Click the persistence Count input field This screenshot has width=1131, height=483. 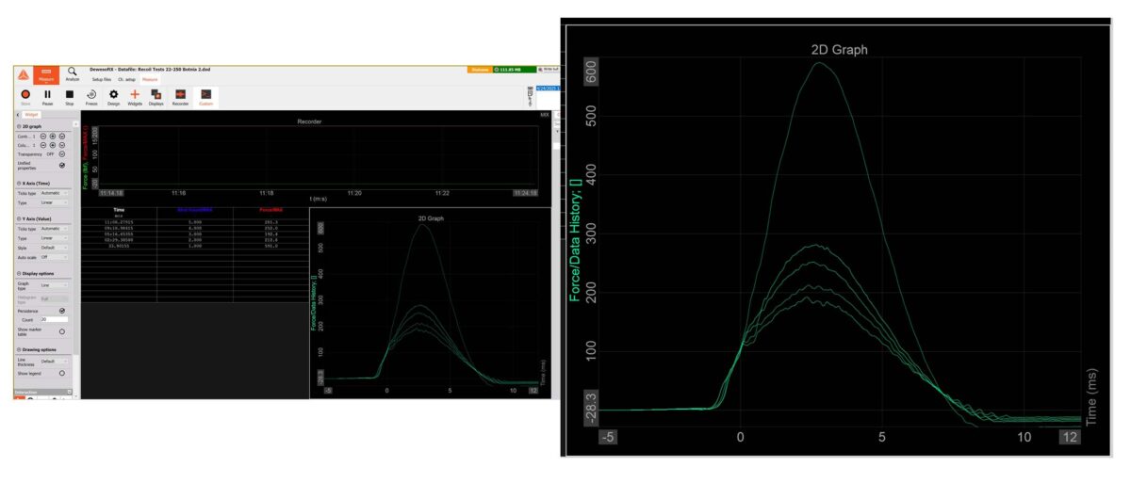(x=54, y=320)
